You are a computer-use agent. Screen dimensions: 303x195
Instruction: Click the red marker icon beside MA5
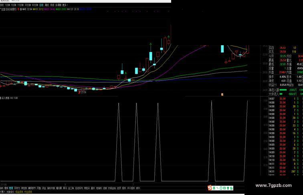click(18, 9)
